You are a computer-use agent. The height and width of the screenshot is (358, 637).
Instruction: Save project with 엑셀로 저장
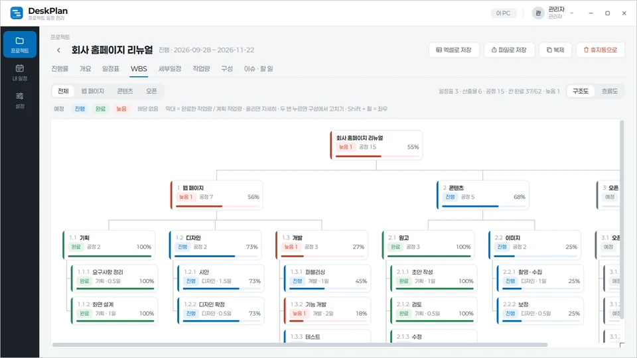(x=454, y=50)
